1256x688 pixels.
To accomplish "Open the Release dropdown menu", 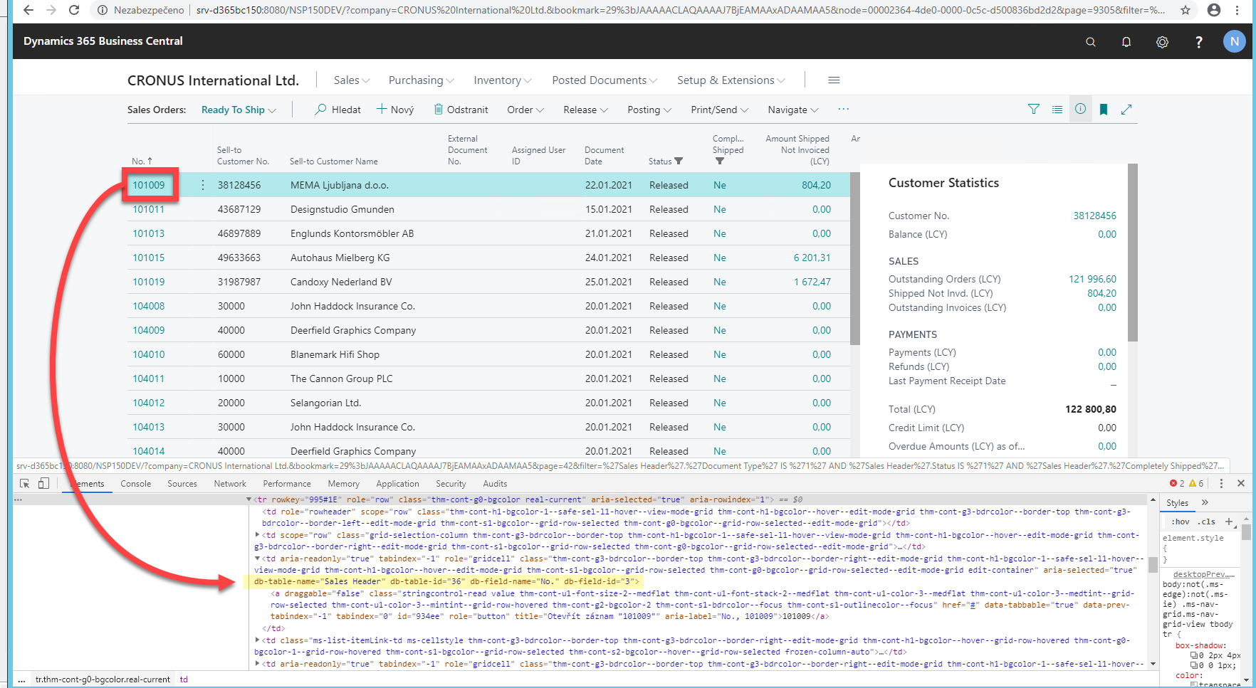I will pos(585,109).
